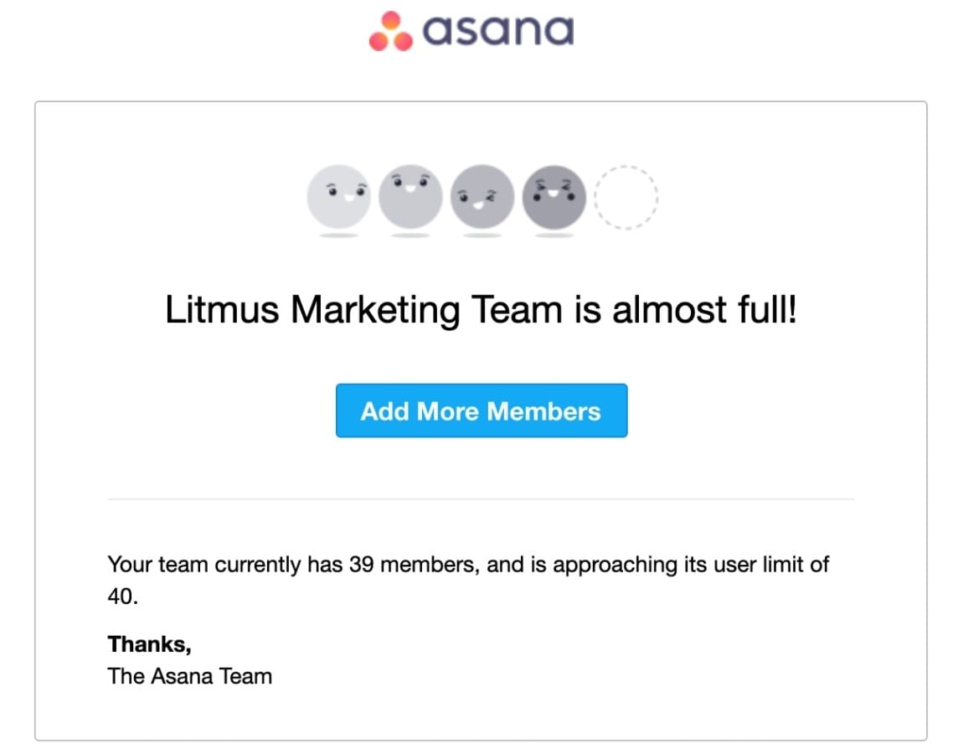Click the word asana in the logo wordmark
The width and height of the screenshot is (958, 754).
click(x=497, y=31)
